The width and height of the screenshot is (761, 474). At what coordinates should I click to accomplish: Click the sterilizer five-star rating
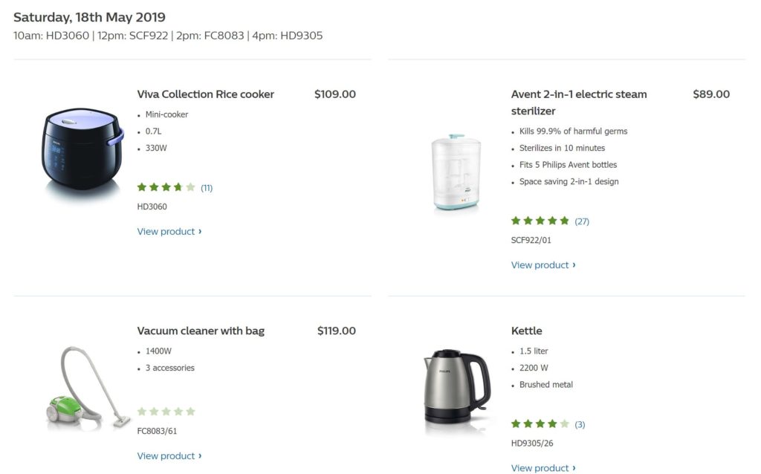(x=540, y=221)
